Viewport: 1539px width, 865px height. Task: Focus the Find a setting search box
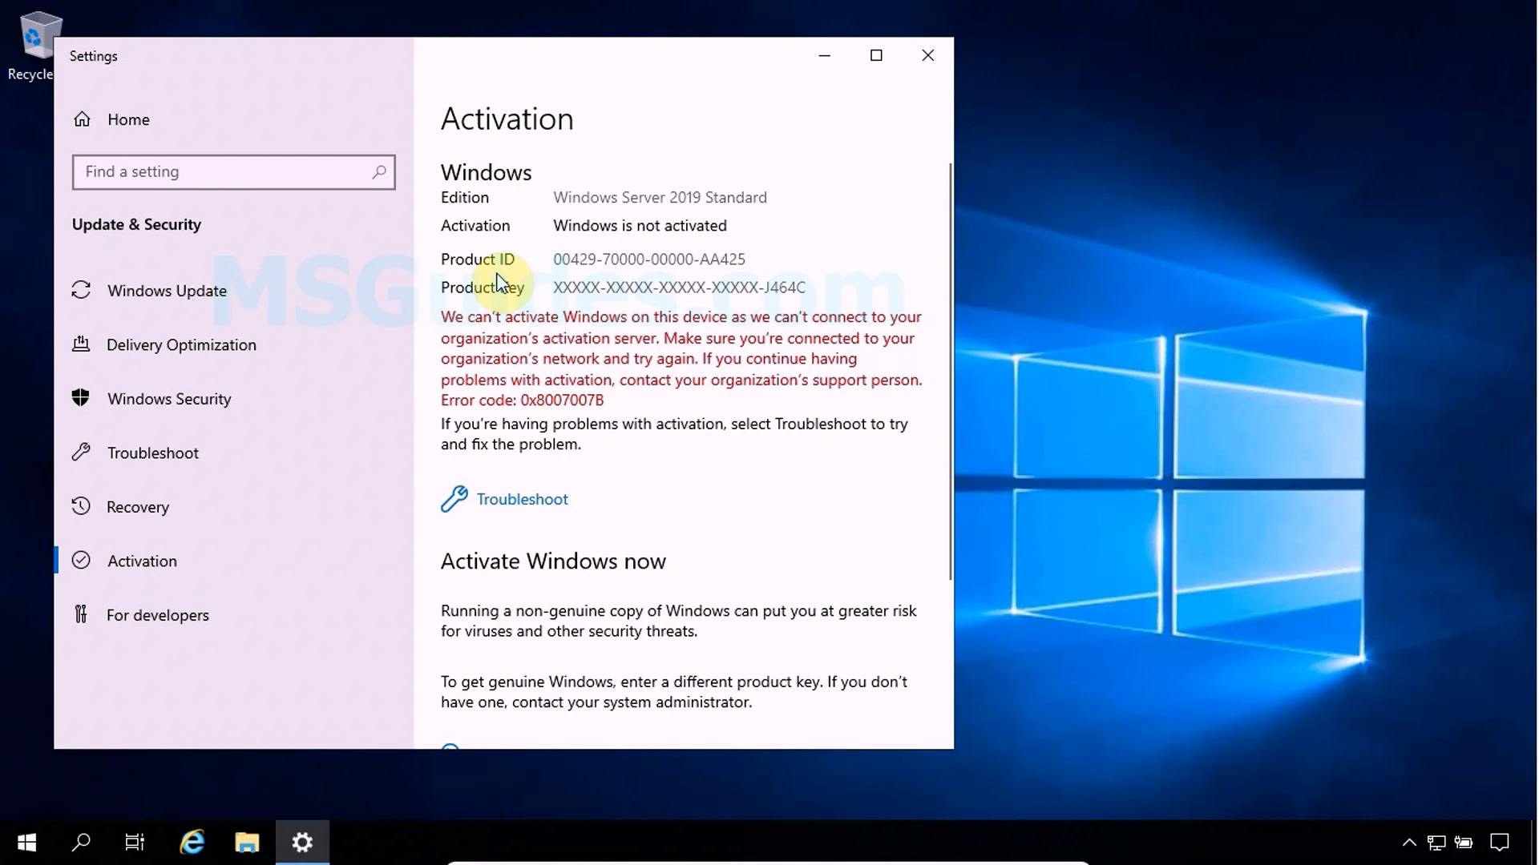[224, 171]
